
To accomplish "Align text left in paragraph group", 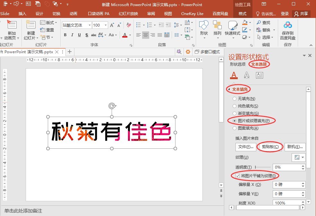I will (138, 35).
